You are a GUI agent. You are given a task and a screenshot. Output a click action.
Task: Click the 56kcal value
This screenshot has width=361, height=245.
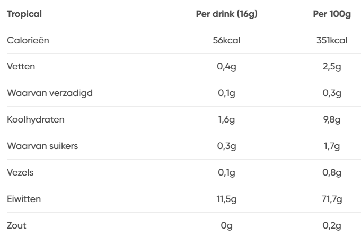[226, 40]
